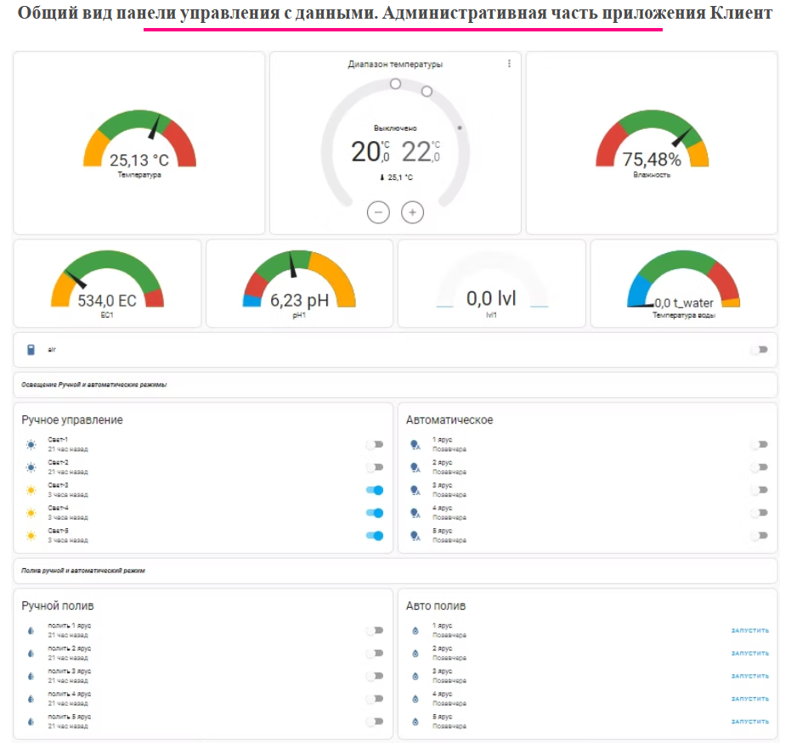Click the sun icon beside Свет-4

pos(31,512)
